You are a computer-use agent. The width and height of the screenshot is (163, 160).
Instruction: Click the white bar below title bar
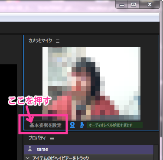[80, 17]
